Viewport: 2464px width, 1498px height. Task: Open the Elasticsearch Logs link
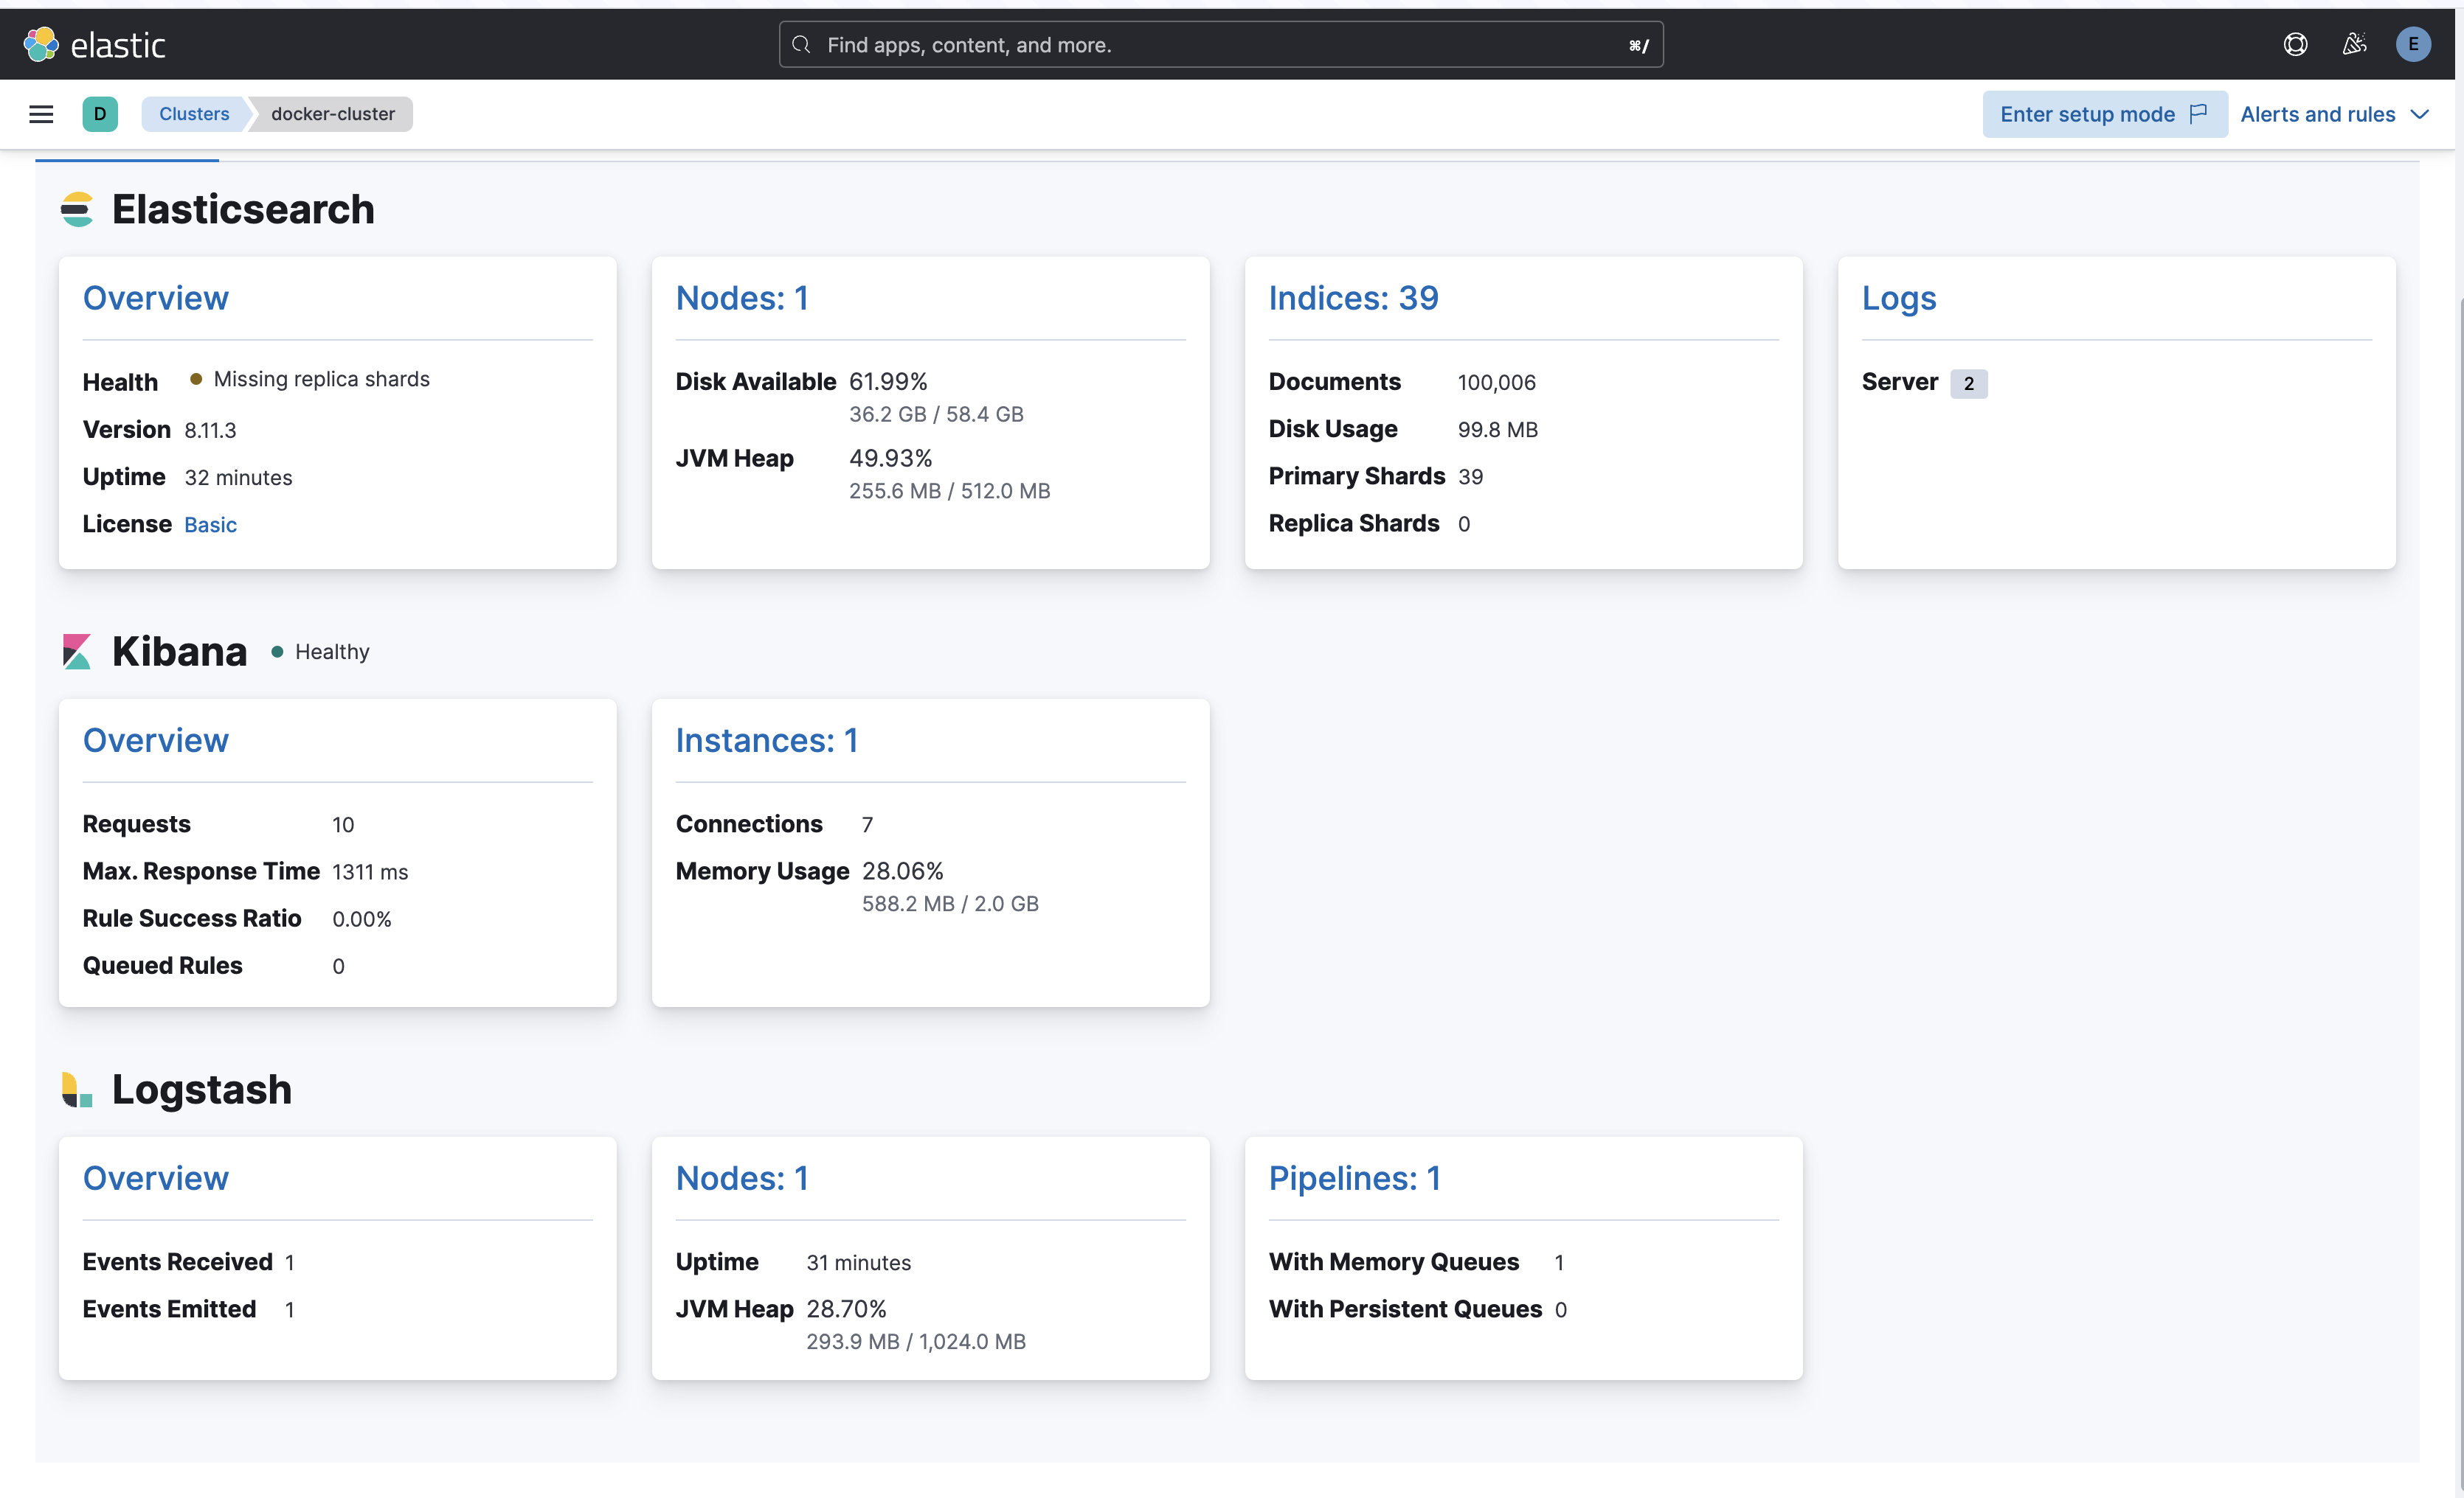pyautogui.click(x=1898, y=298)
